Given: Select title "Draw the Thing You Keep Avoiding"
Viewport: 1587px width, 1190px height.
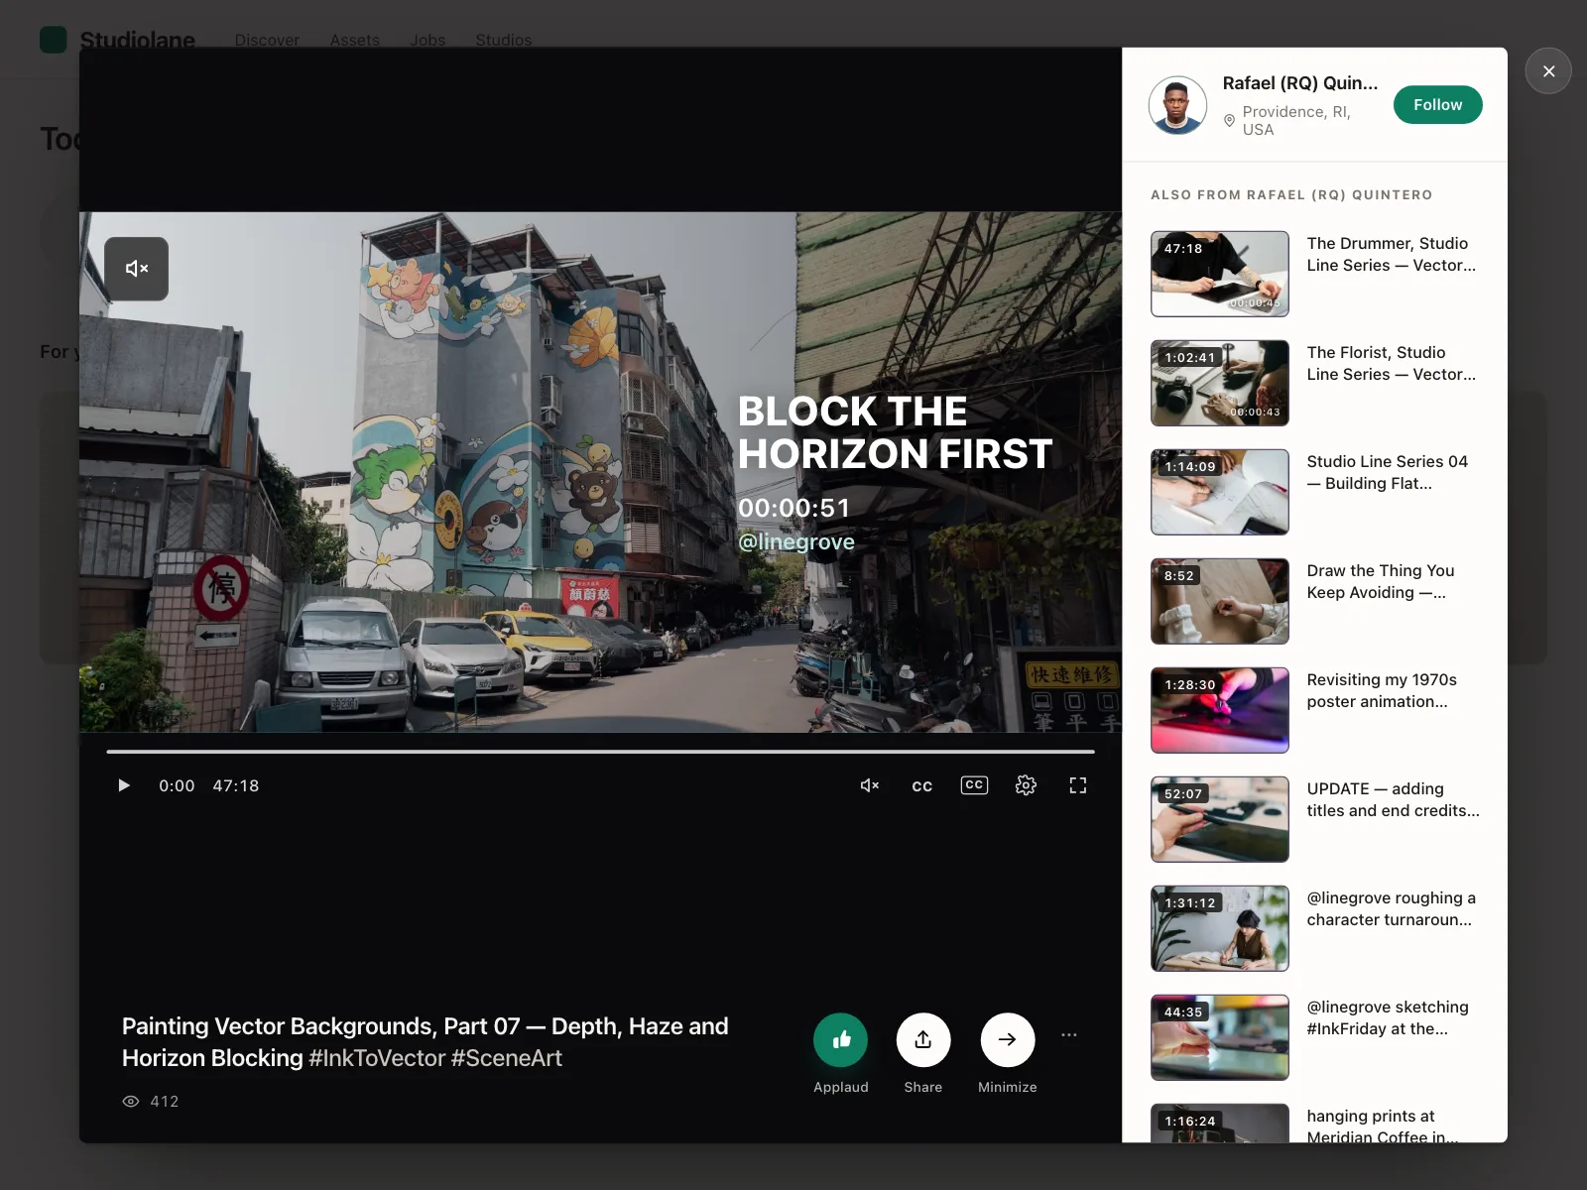Looking at the screenshot, I should point(1381,582).
